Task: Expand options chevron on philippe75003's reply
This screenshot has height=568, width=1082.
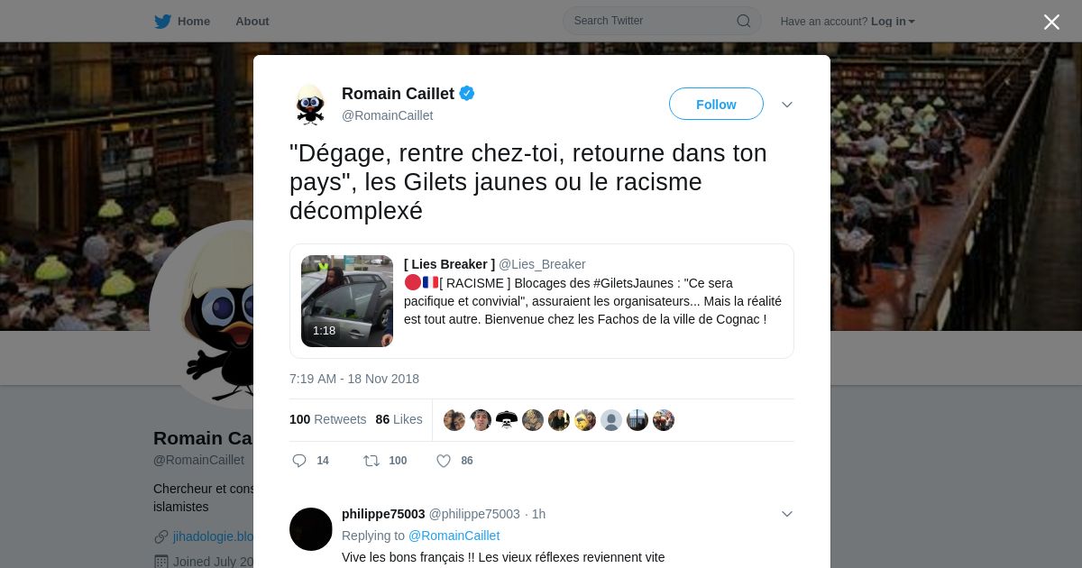Action: [787, 514]
